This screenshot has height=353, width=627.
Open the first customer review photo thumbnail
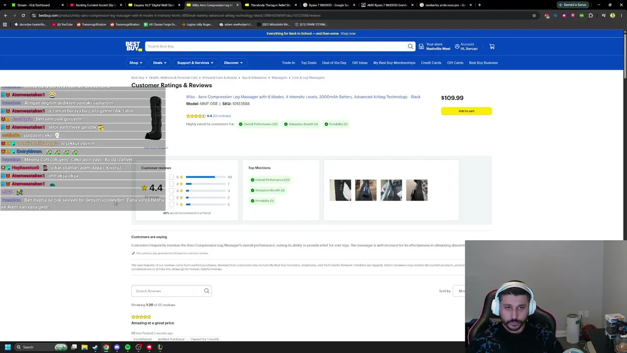pyautogui.click(x=340, y=190)
